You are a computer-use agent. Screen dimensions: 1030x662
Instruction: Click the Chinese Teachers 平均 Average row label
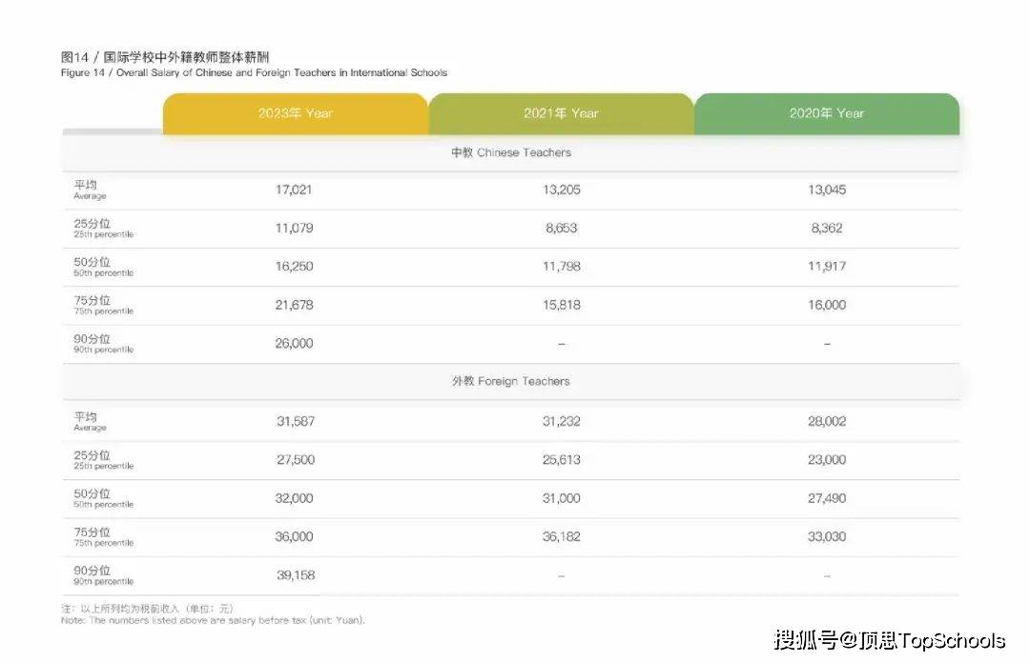tap(90, 190)
